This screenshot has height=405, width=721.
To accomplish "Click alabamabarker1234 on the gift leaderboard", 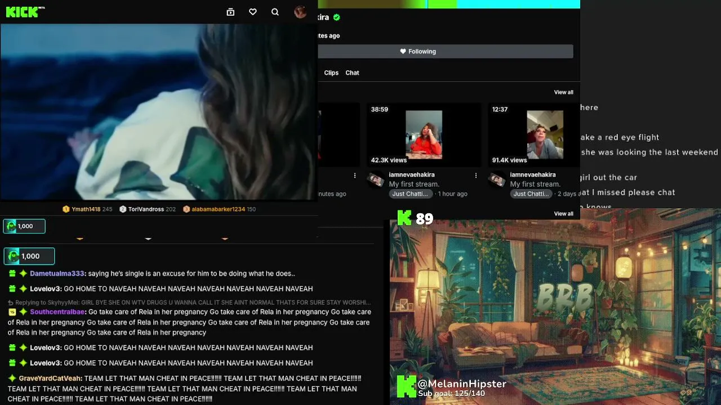I will [218, 209].
